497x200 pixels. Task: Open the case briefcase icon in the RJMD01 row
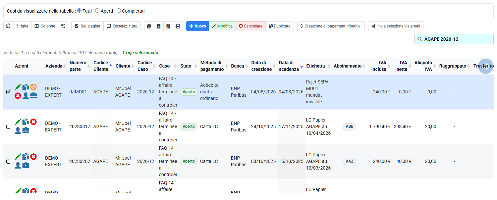33,96
